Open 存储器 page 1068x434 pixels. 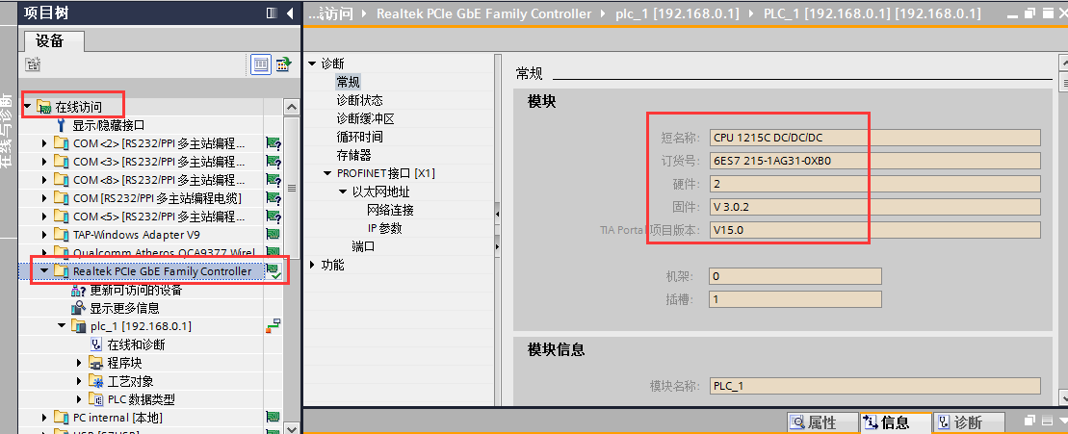[x=354, y=155]
